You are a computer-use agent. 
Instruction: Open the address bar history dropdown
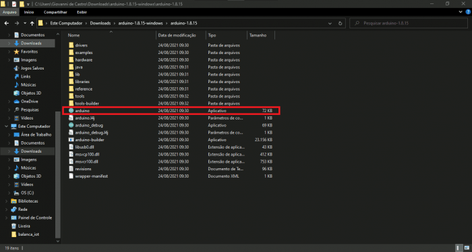click(330, 23)
